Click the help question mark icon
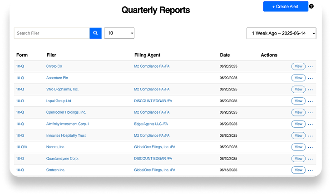The height and width of the screenshot is (195, 331). click(311, 6)
